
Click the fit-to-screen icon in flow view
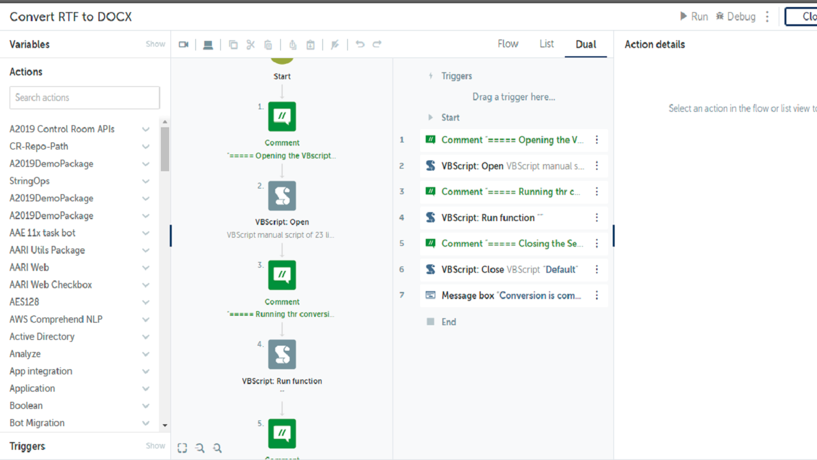pyautogui.click(x=183, y=448)
